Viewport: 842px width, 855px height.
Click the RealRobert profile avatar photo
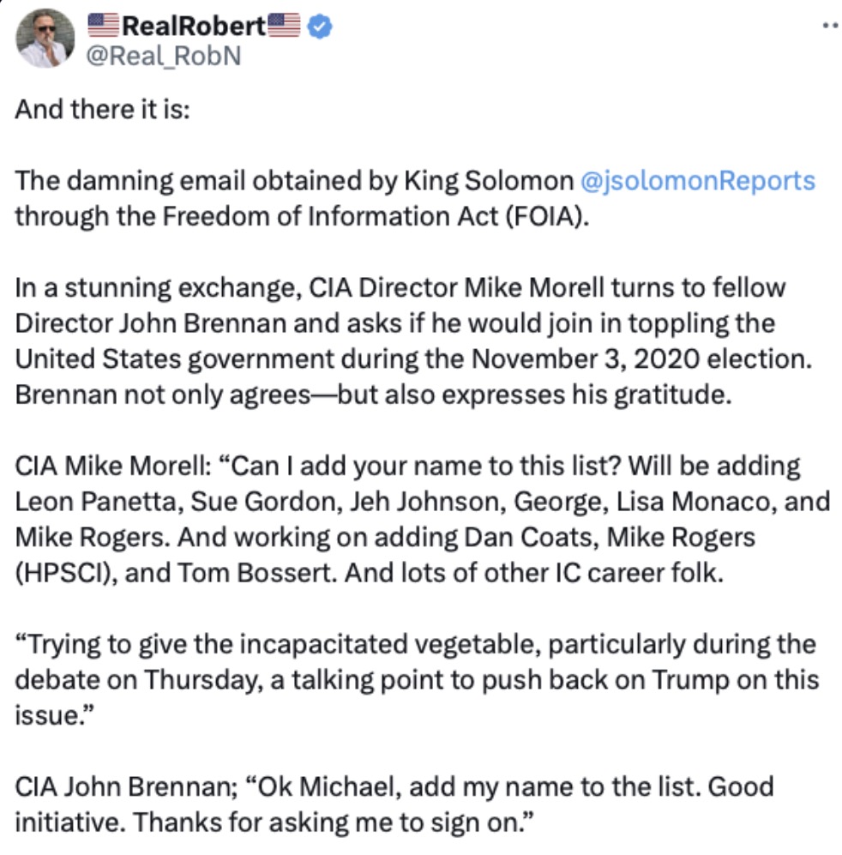click(x=46, y=39)
